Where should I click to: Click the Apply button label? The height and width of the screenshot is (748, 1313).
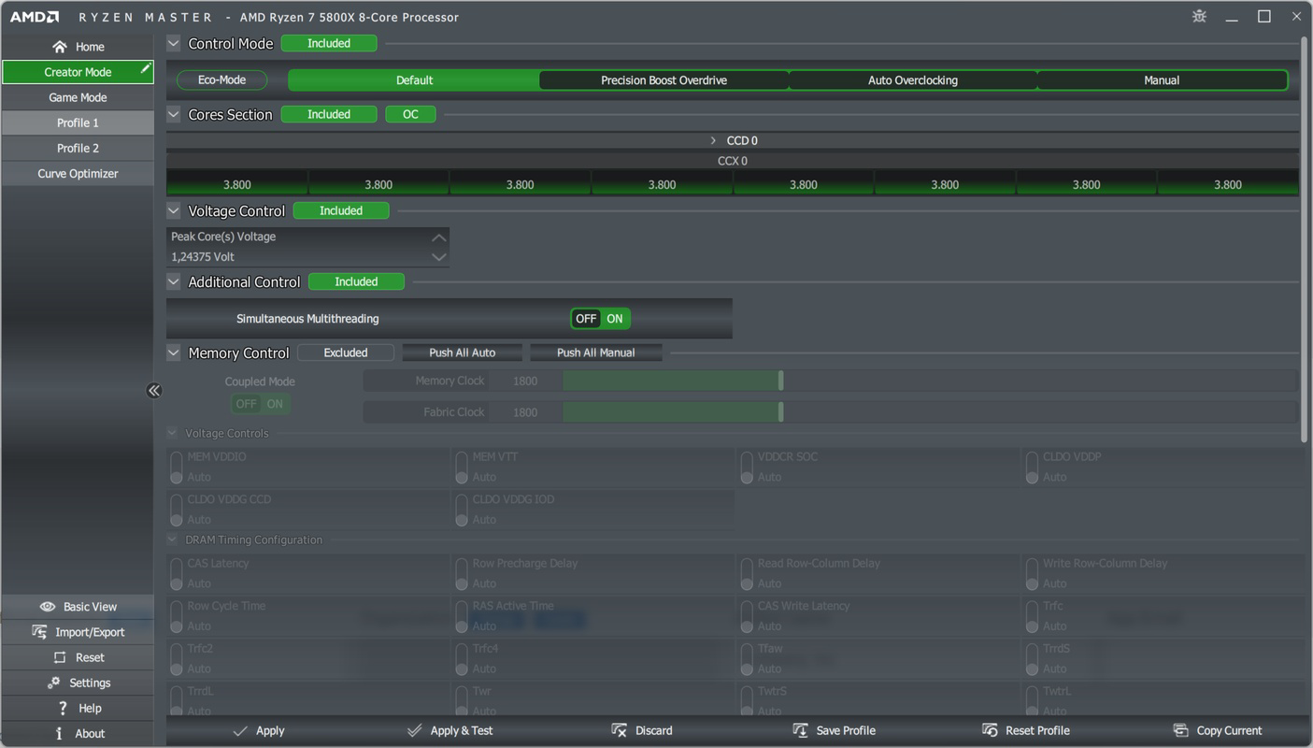270,730
